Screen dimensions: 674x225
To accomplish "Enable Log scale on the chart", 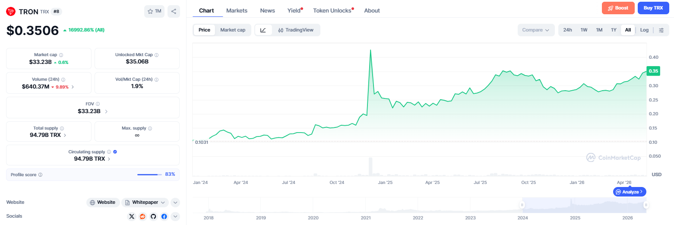I will [644, 30].
